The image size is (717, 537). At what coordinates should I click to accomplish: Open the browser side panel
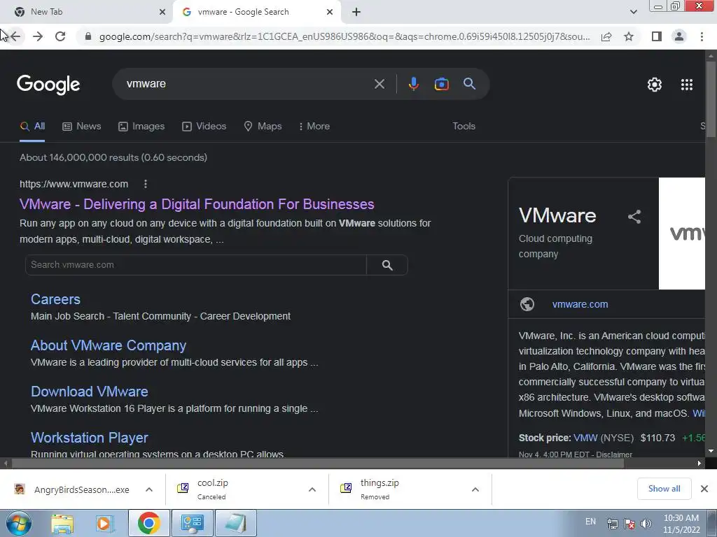point(657,36)
